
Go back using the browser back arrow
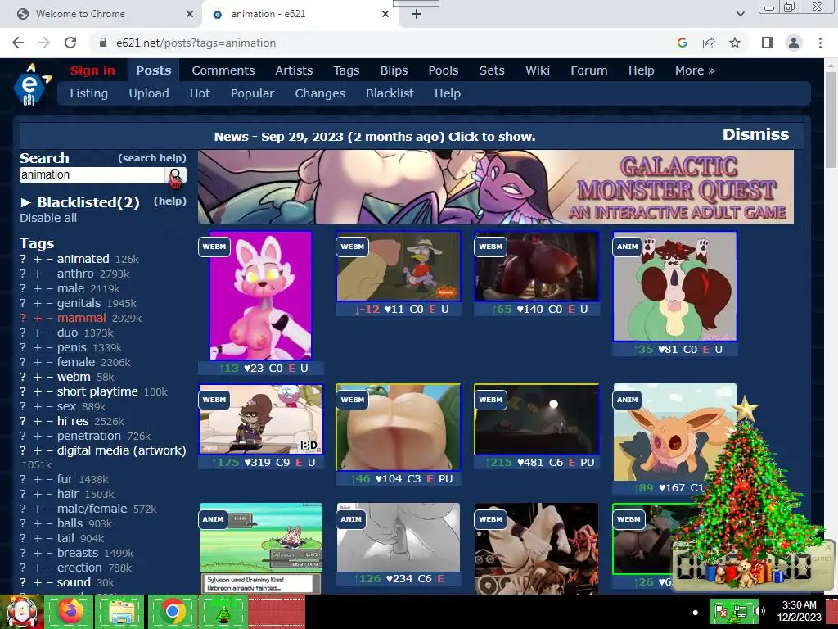point(18,43)
